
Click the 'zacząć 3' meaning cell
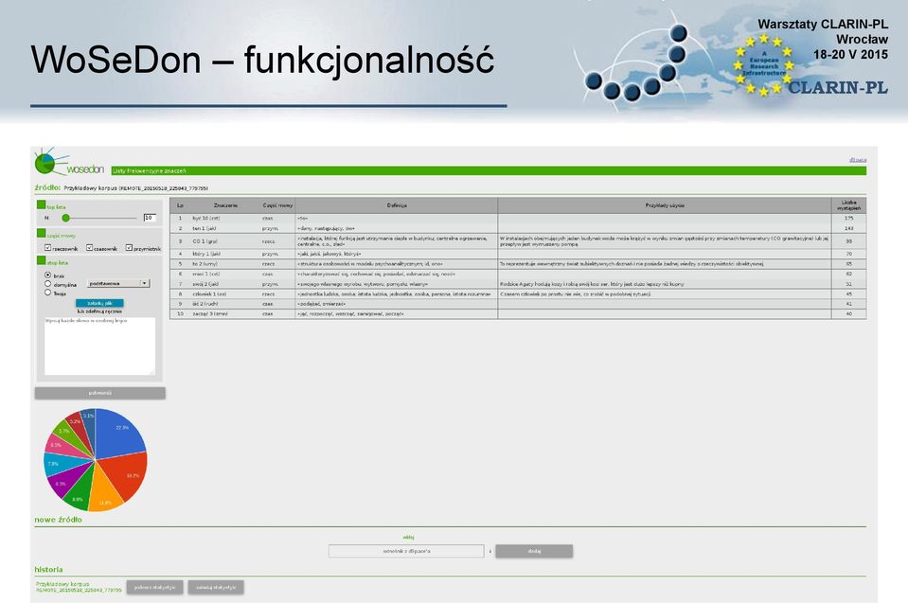(x=225, y=313)
